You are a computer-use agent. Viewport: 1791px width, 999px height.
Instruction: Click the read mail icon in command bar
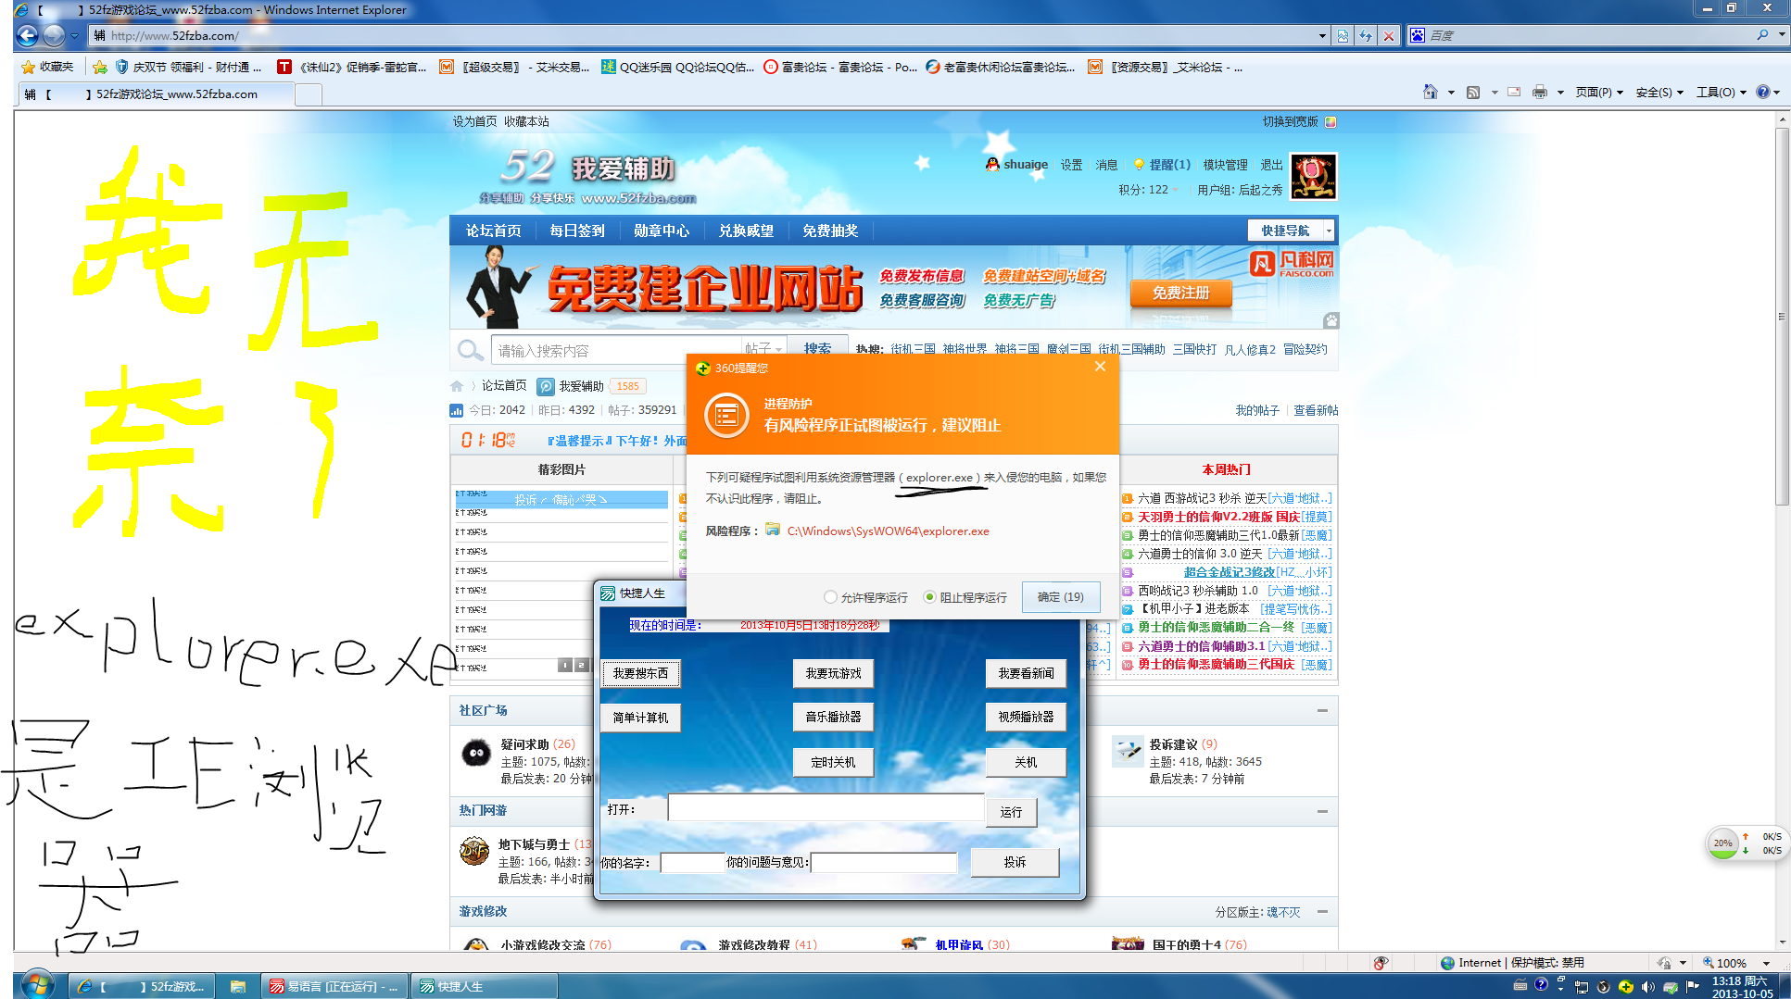[x=1514, y=92]
